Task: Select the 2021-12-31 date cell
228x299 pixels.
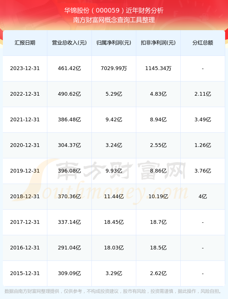Action: pos(25,120)
